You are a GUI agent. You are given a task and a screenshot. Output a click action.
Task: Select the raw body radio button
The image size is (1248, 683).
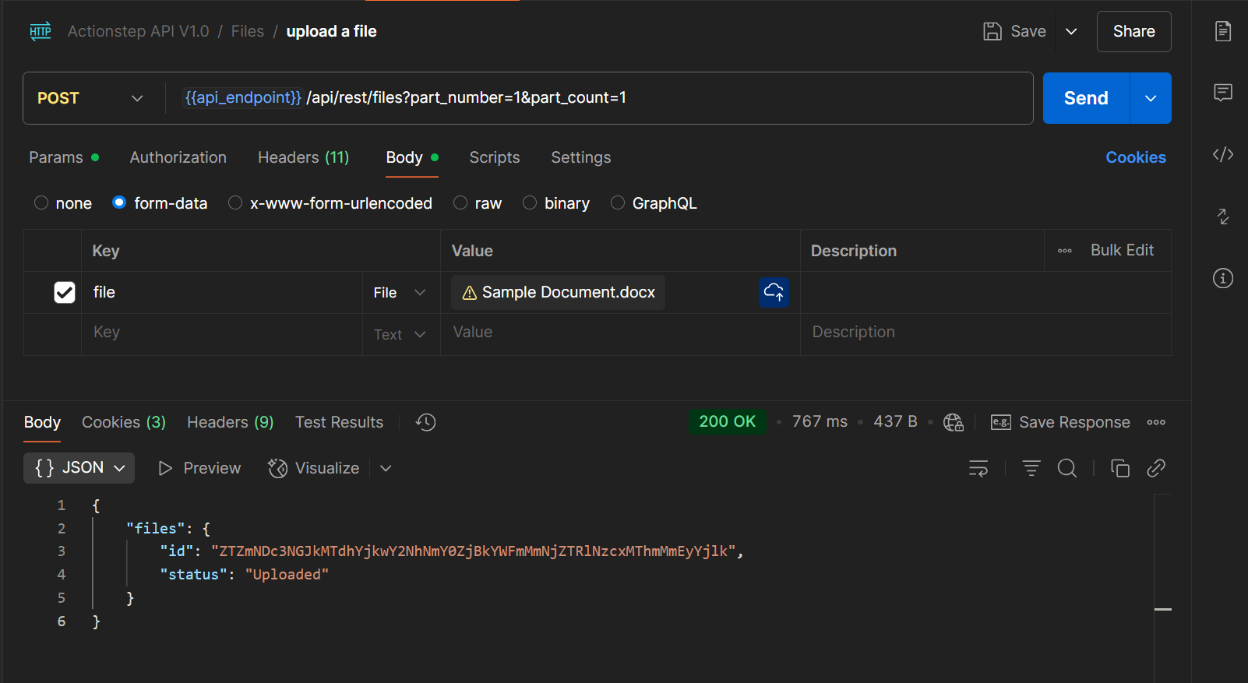(460, 202)
